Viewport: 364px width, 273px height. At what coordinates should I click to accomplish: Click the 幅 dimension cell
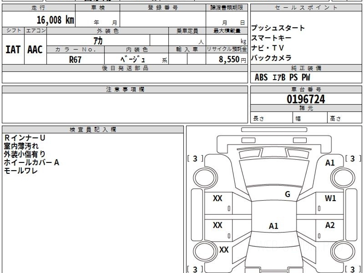click(x=310, y=118)
